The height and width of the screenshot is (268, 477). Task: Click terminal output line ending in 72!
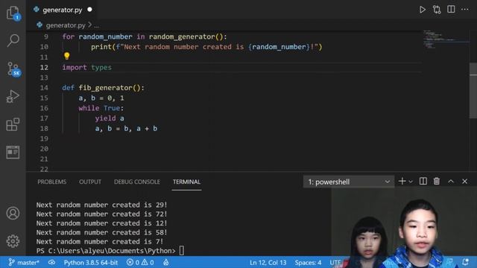[101, 214]
